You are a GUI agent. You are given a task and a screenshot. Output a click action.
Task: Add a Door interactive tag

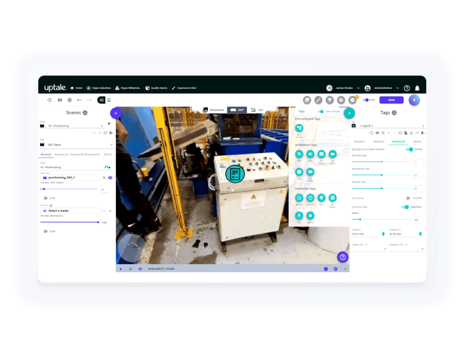coord(321,198)
